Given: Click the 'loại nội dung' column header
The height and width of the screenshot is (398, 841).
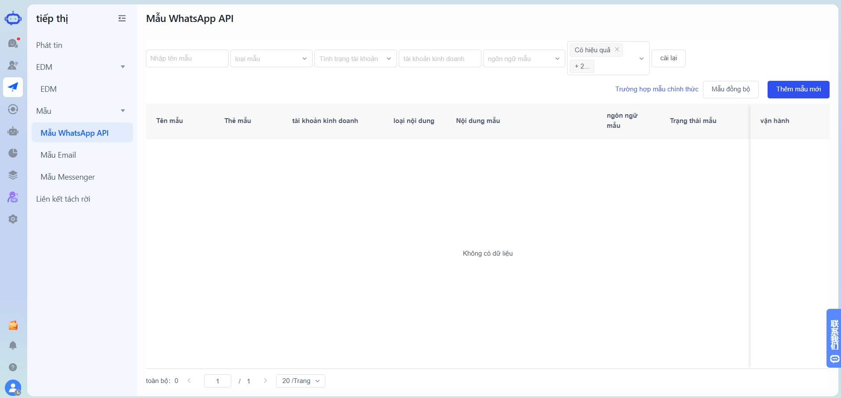Looking at the screenshot, I should coord(414,121).
